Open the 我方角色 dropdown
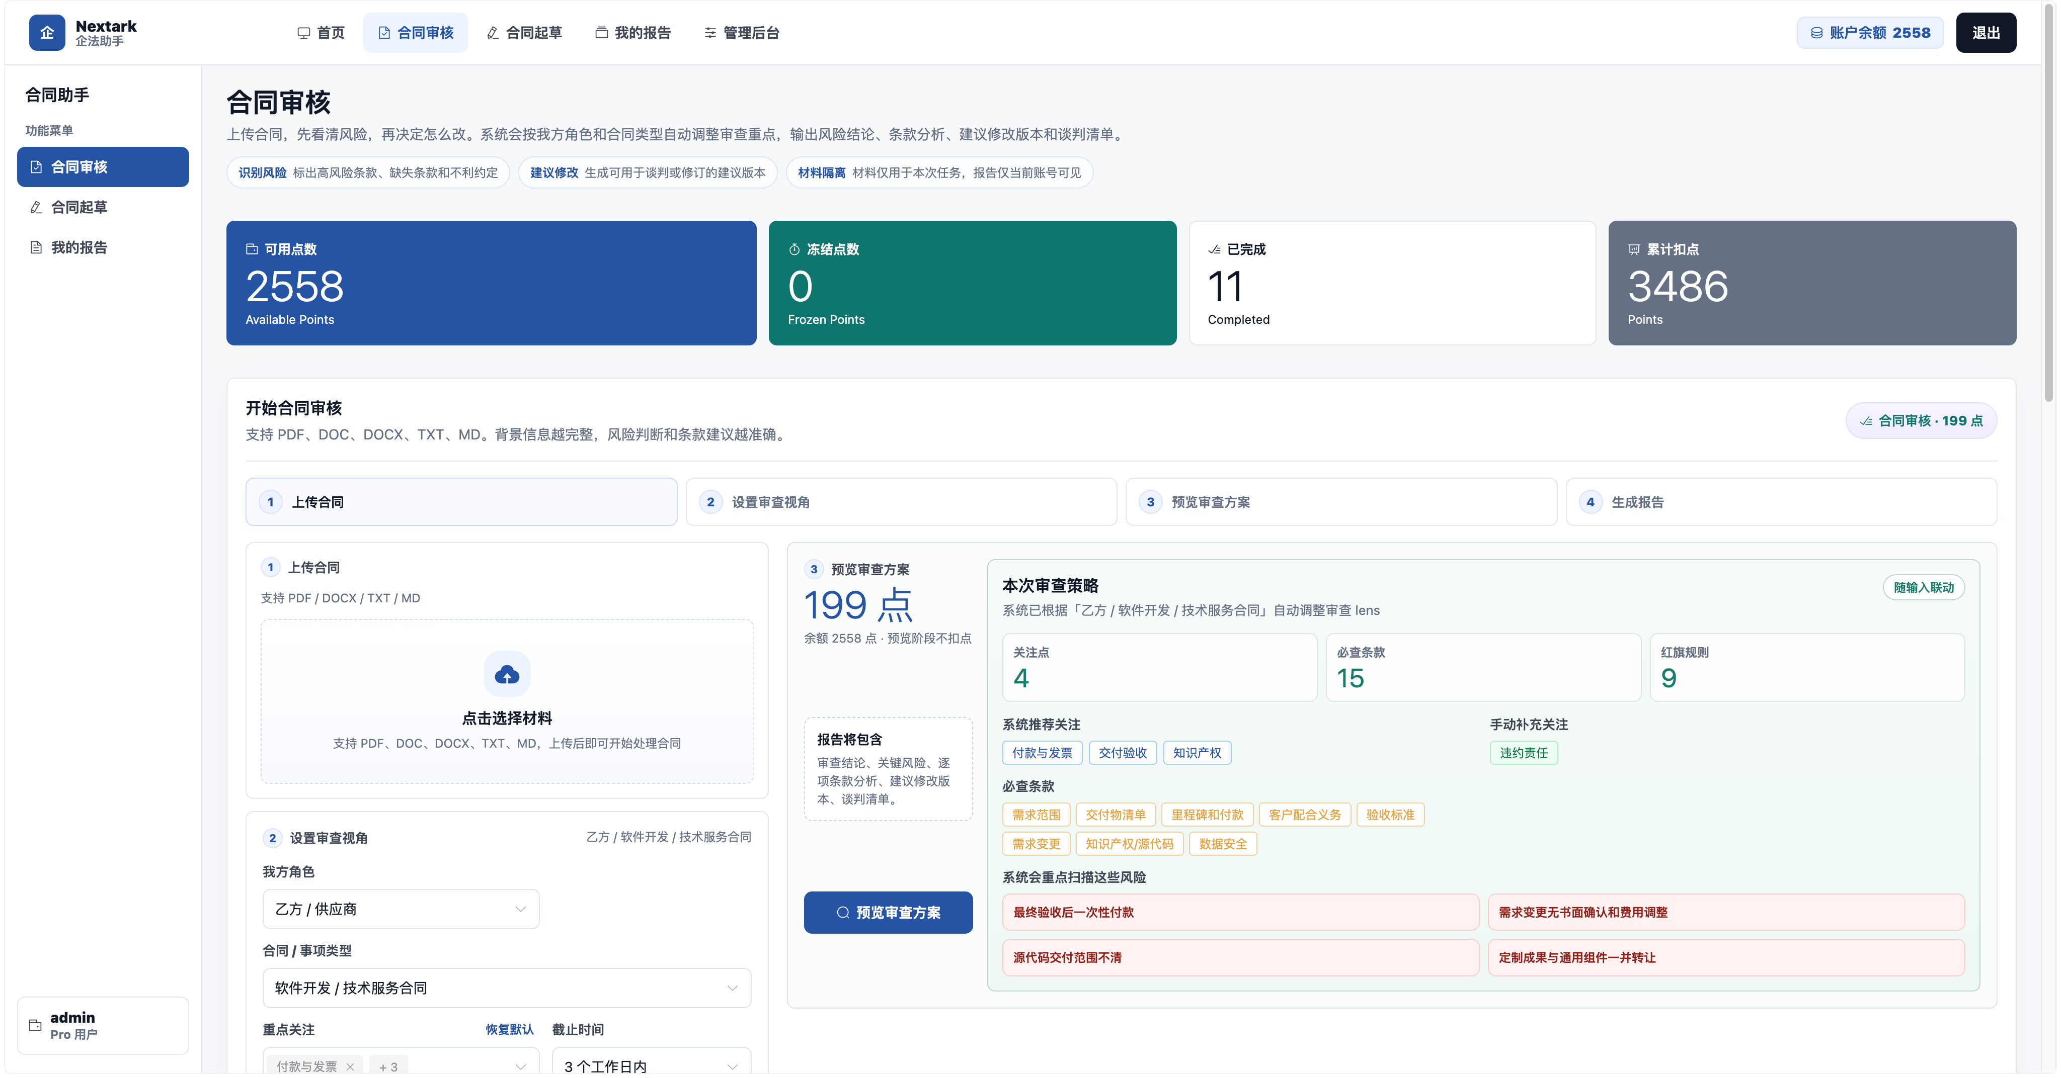Viewport: 2061px width, 1078px height. pyautogui.click(x=401, y=909)
